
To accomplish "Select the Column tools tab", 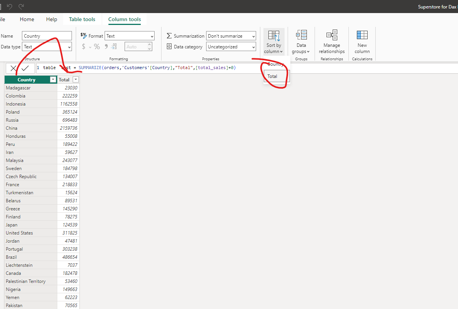I will click(x=125, y=19).
